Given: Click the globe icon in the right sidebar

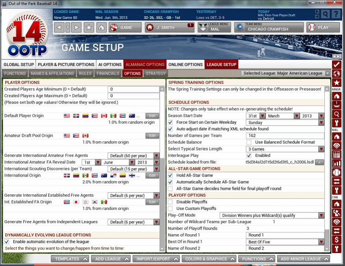Looking at the screenshot, I should point(337,73).
